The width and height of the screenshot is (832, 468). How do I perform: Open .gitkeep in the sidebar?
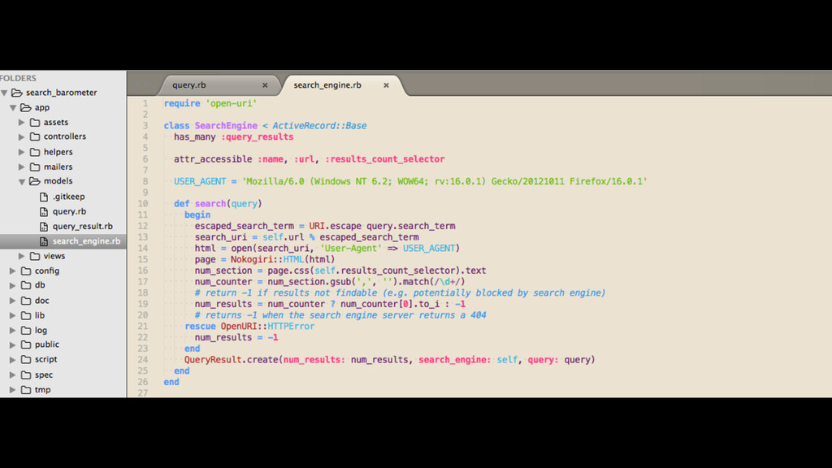coord(68,197)
